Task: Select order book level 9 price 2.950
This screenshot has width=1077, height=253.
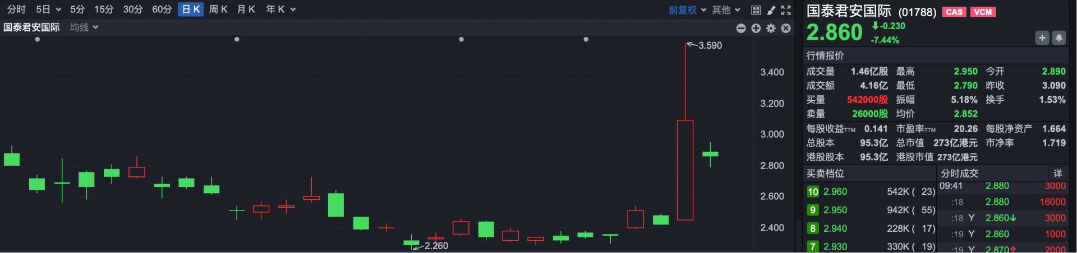Action: click(x=835, y=210)
